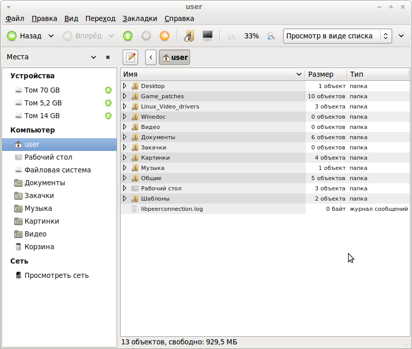Open the home folder toolbar icon
Screen dimensions: 412x349
tap(189, 36)
